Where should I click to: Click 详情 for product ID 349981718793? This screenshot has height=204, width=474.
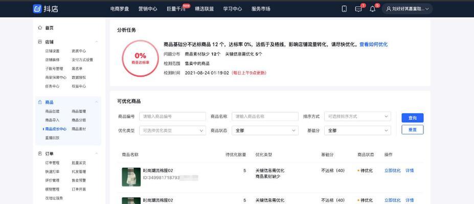410,170
